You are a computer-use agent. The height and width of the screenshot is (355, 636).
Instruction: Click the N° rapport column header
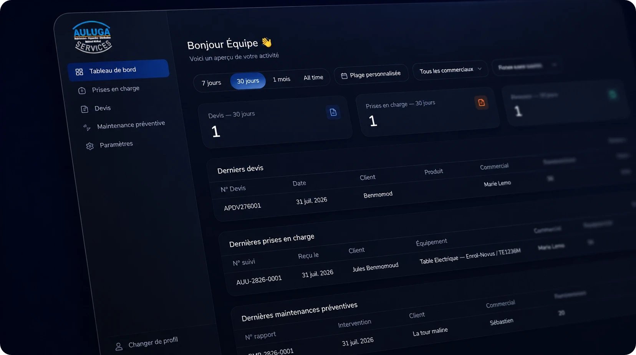tap(260, 336)
